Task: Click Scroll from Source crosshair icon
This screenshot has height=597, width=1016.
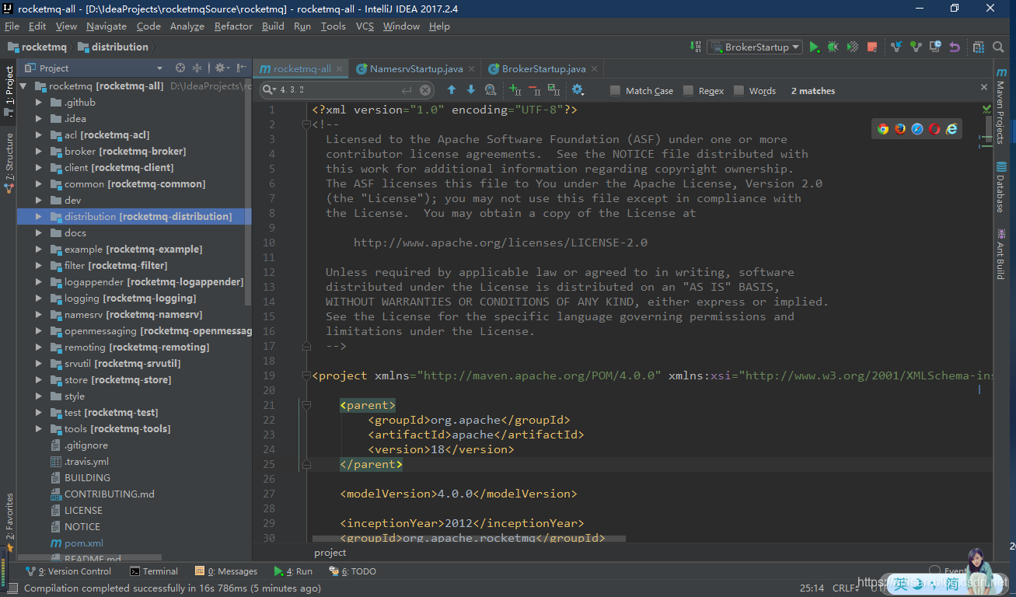Action: 180,68
